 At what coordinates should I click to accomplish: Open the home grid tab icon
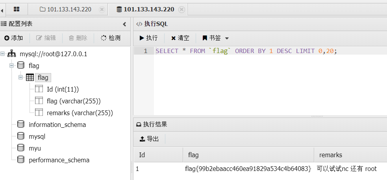tap(16, 9)
